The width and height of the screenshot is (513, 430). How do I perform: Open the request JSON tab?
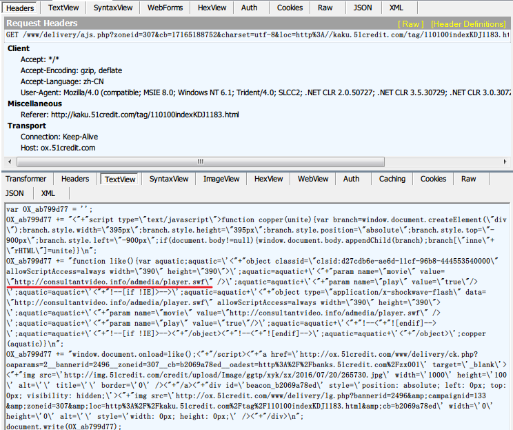click(x=363, y=8)
